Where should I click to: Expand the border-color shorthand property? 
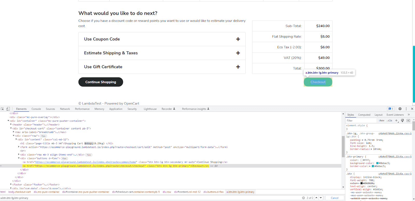[370, 166]
